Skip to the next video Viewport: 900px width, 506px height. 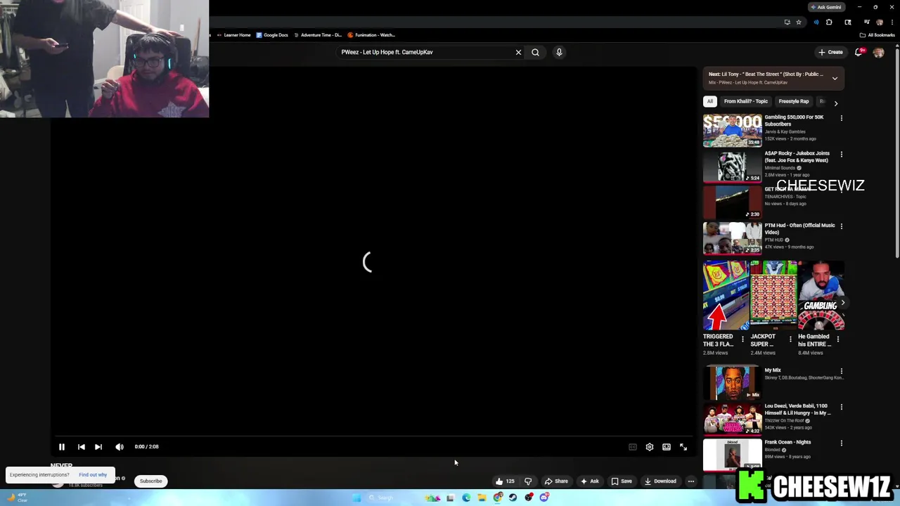(98, 447)
